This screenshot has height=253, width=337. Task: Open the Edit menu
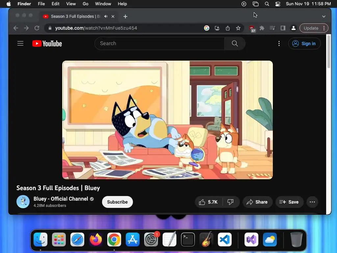click(55, 4)
